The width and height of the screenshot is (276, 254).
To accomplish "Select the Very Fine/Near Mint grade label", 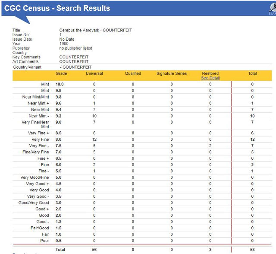I will tap(35, 124).
